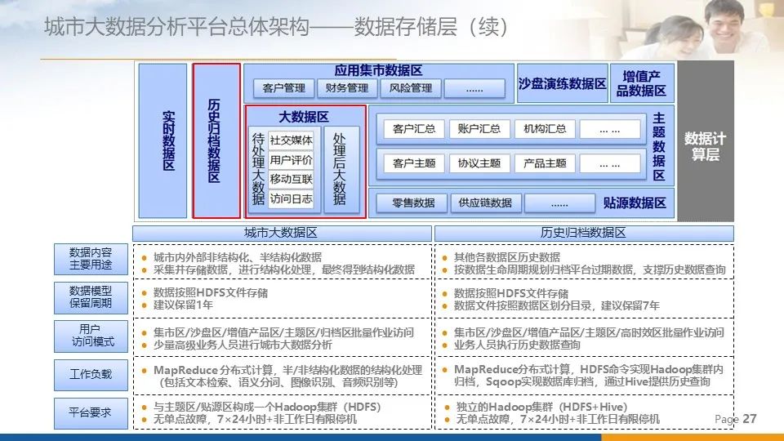Select the 账户汇总 box
The height and width of the screenshot is (441, 784).
click(479, 129)
